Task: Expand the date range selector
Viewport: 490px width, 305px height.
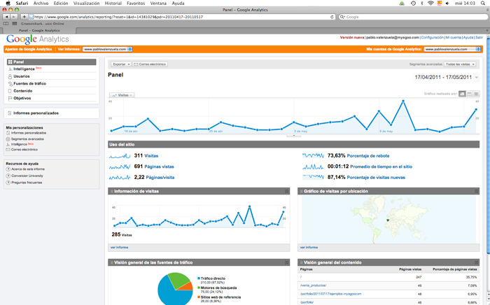Action: click(x=477, y=77)
